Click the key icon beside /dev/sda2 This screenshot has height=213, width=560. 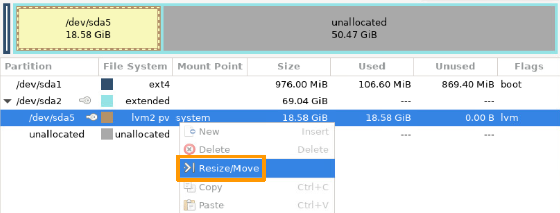85,101
